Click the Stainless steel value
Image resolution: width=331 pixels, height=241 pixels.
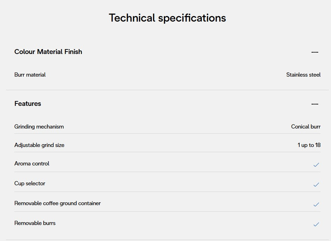pyautogui.click(x=303, y=75)
